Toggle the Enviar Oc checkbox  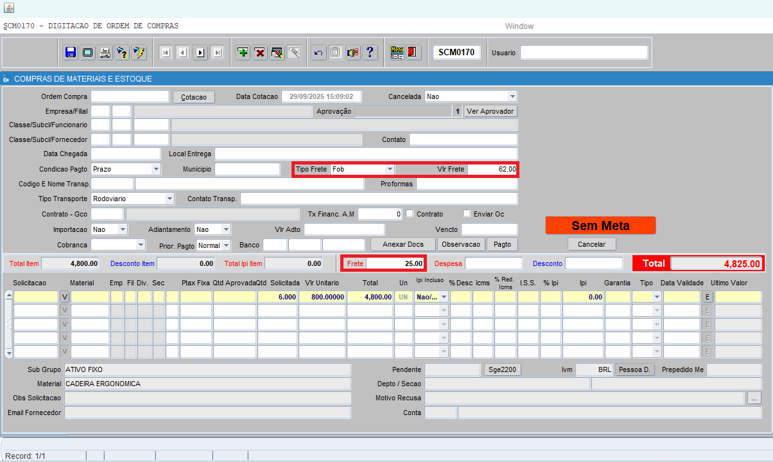(467, 213)
